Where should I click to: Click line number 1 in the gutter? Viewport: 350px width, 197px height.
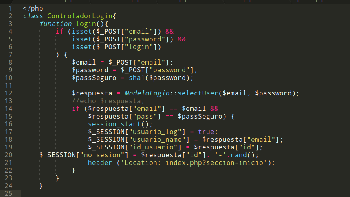(x=10, y=9)
